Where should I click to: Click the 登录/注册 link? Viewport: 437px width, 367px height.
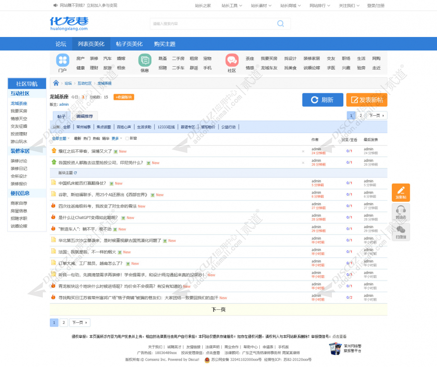click(x=376, y=6)
